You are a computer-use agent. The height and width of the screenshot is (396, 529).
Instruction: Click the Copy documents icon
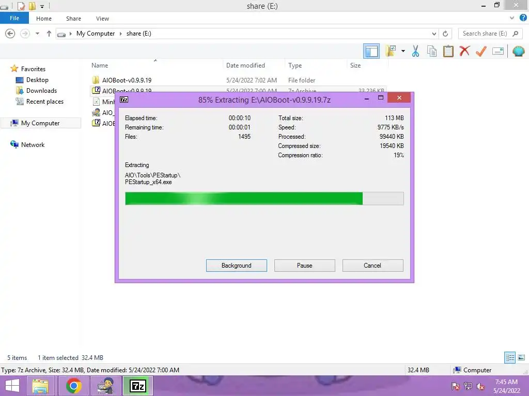coord(431,51)
